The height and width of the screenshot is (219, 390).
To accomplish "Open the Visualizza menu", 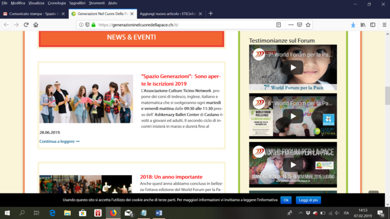I will 36,3.
